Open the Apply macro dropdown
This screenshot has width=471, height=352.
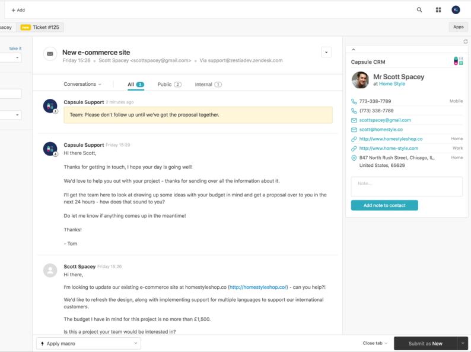[88, 343]
